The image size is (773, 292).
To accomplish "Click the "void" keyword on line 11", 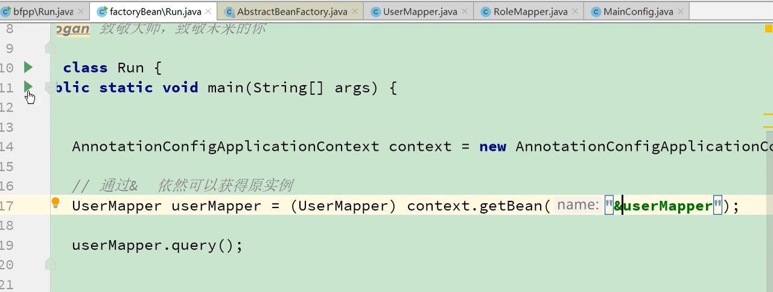I will tap(180, 87).
